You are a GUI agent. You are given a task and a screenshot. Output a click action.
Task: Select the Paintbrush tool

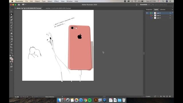(11, 25)
